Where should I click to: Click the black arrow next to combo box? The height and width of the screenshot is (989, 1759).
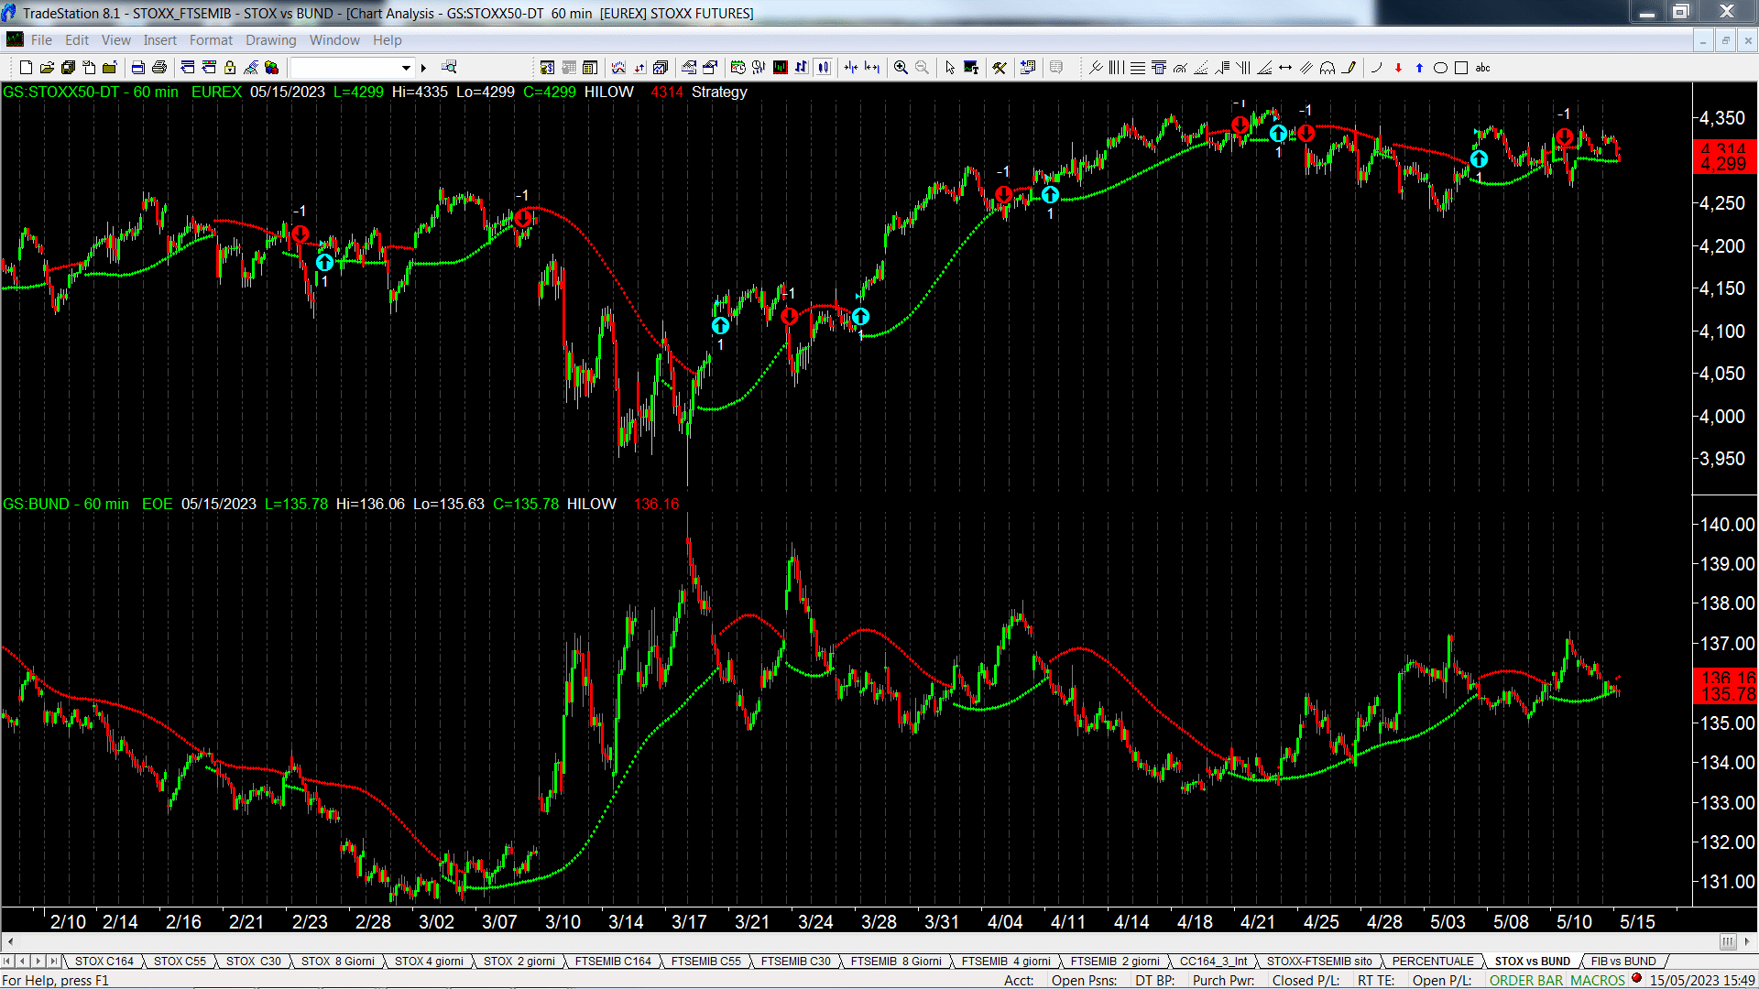pos(423,68)
